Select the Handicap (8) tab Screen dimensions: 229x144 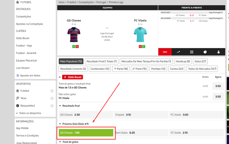click(x=183, y=61)
